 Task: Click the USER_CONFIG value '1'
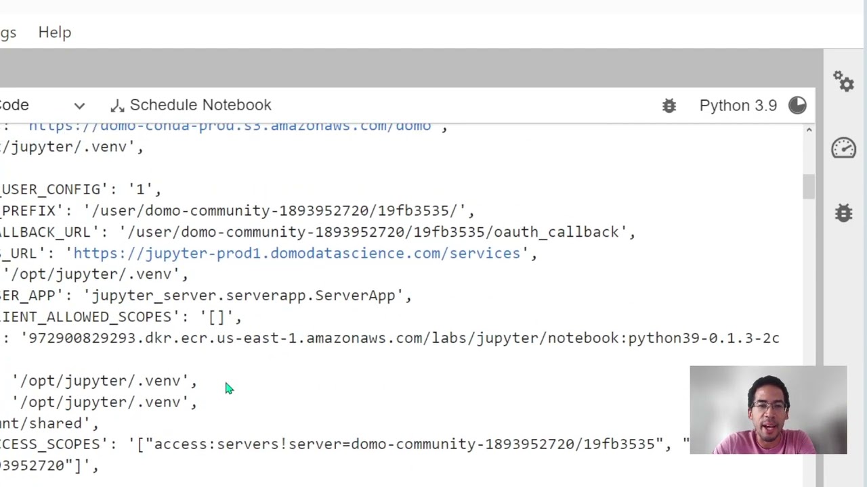tap(140, 189)
